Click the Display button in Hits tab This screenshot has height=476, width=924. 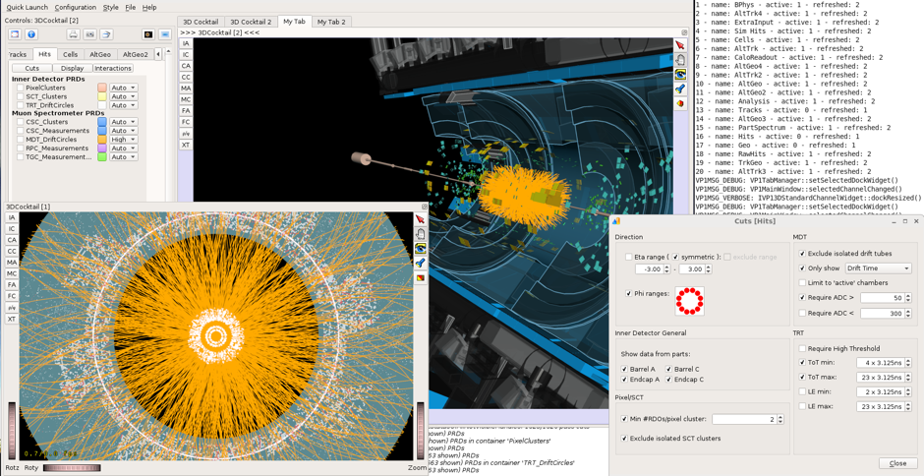72,69
